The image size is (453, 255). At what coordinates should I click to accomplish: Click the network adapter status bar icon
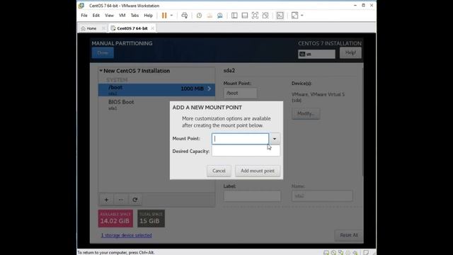pos(340,252)
